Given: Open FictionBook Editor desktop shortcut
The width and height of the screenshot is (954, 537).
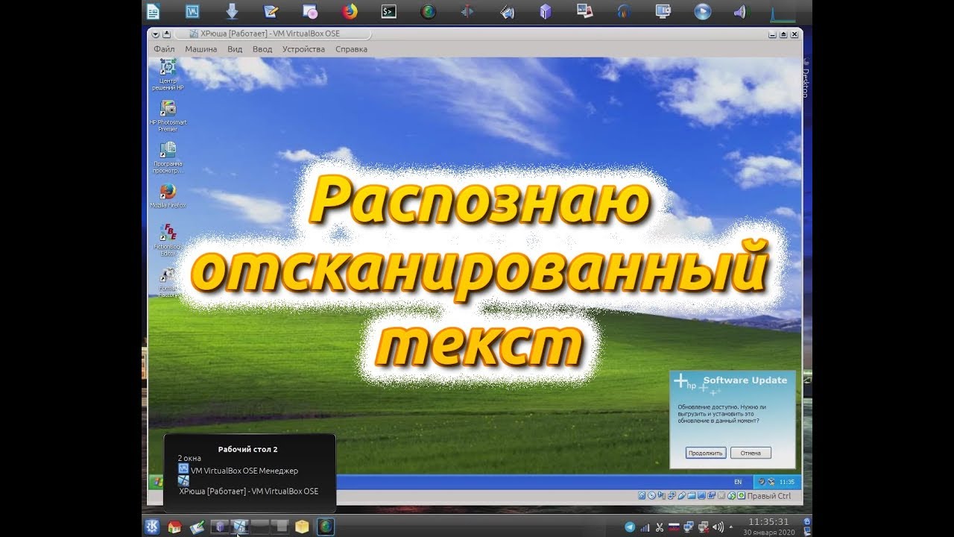Looking at the screenshot, I should point(168,239).
